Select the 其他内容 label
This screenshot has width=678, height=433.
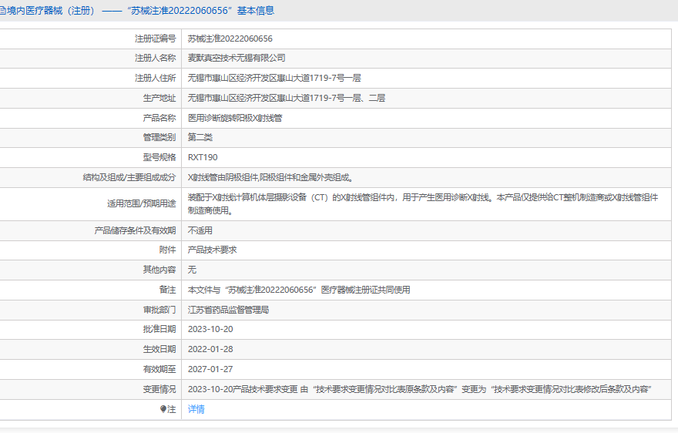pos(159,270)
